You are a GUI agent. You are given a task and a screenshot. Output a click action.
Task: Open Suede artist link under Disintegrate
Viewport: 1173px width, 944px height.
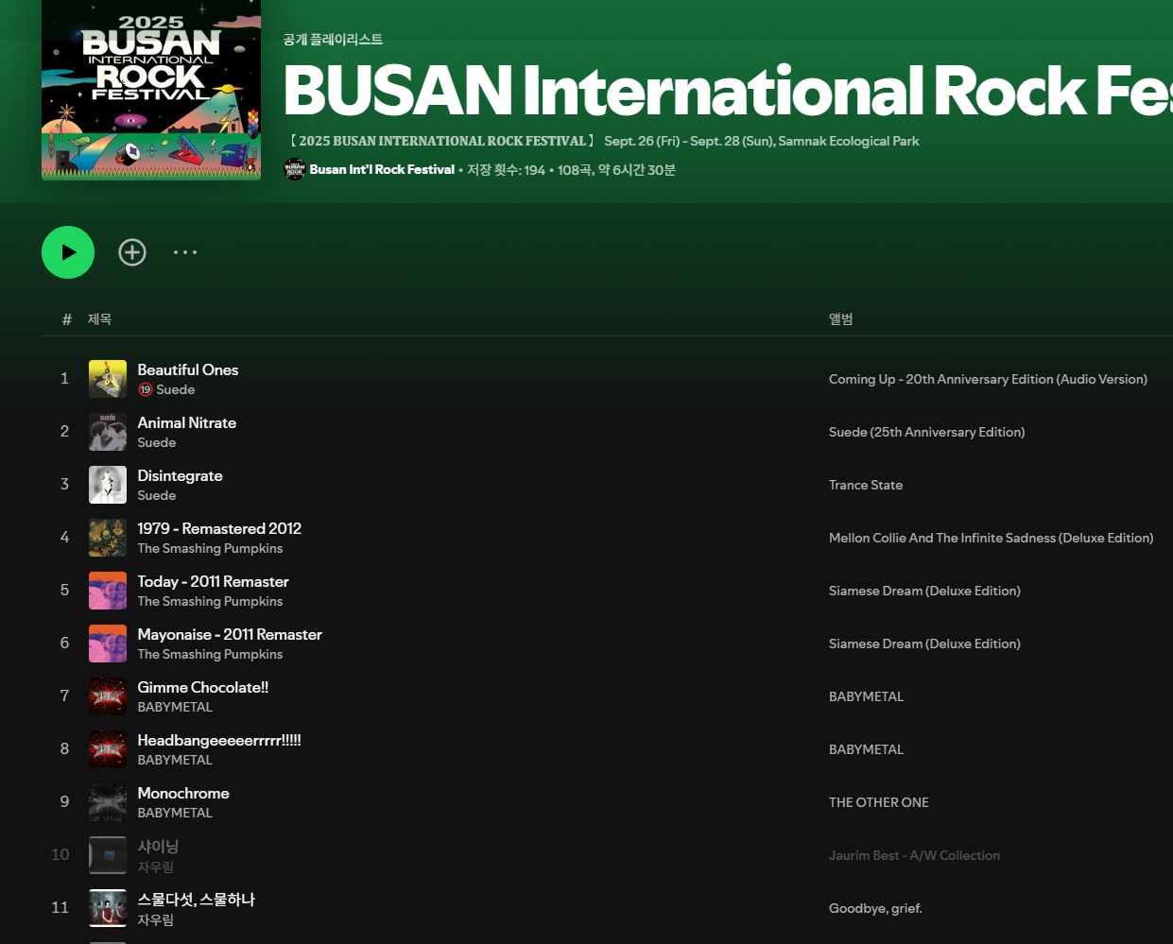[x=157, y=496]
